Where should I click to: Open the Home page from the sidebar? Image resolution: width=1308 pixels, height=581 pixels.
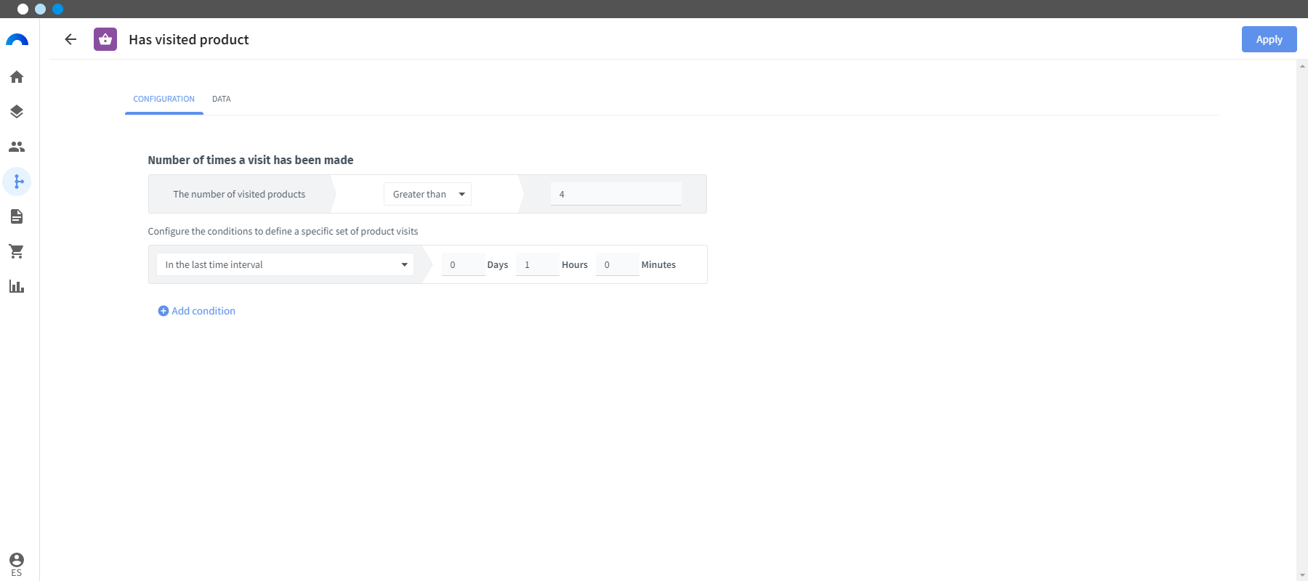coord(17,77)
